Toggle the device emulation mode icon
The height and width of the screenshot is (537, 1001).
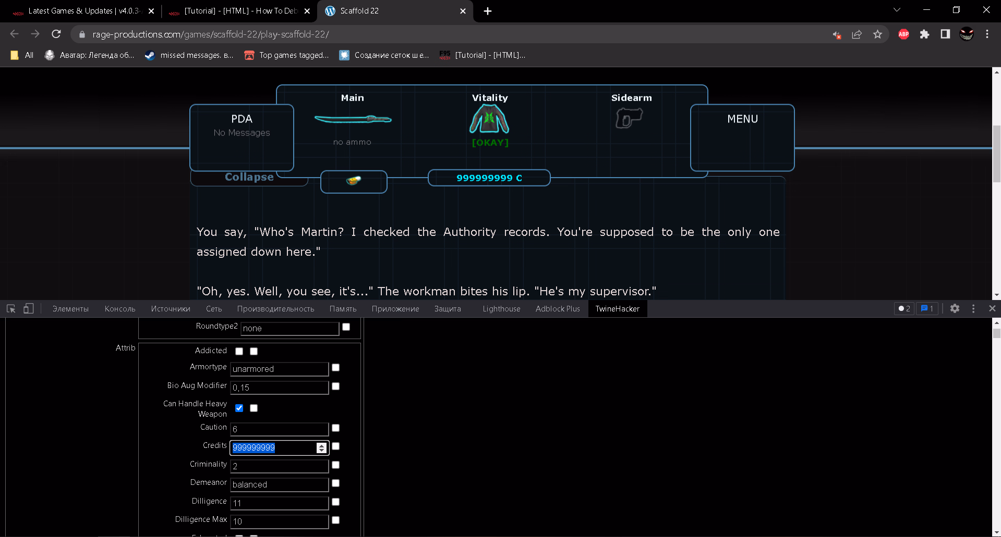(x=28, y=308)
